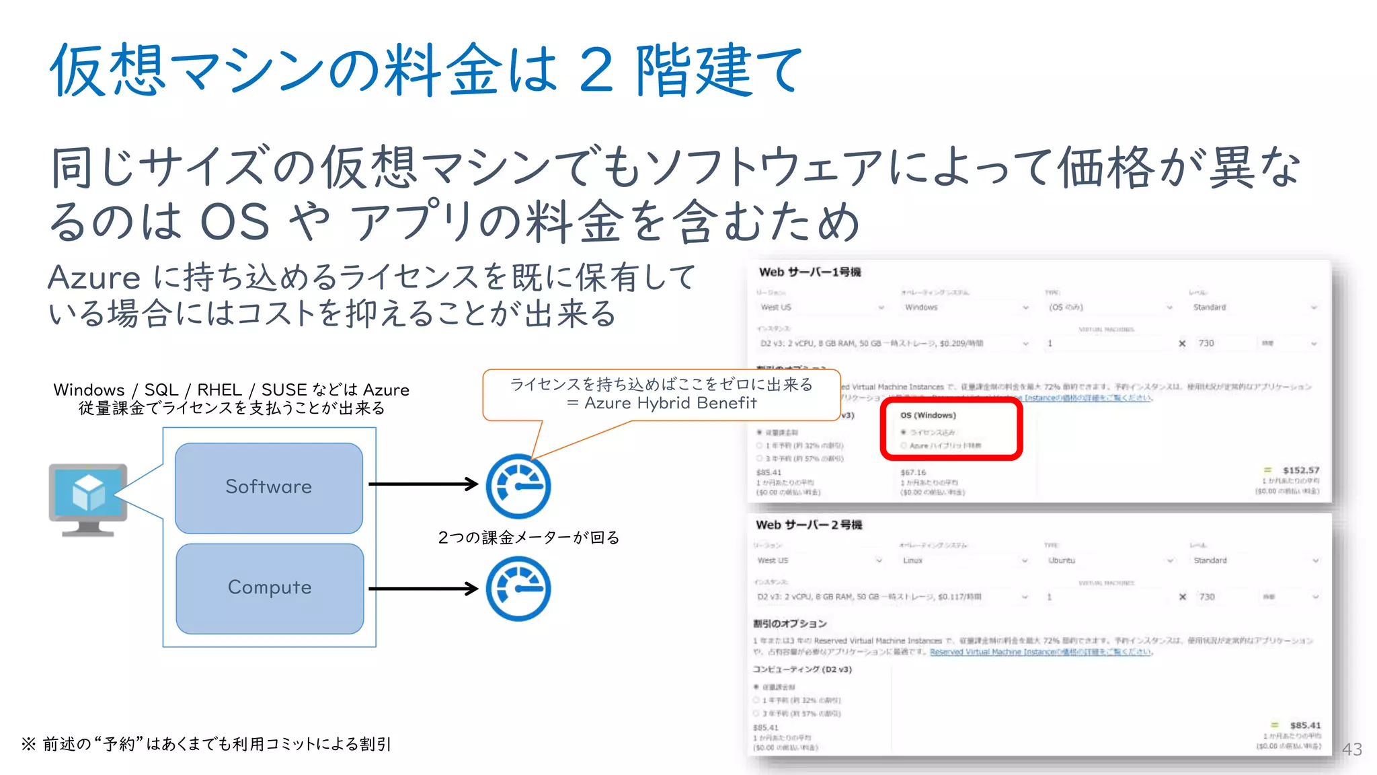Click the Web サーバー1号機 heading
The height and width of the screenshot is (775, 1377).
coord(810,272)
